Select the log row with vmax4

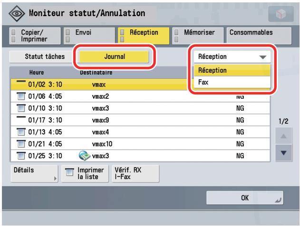(x=140, y=132)
